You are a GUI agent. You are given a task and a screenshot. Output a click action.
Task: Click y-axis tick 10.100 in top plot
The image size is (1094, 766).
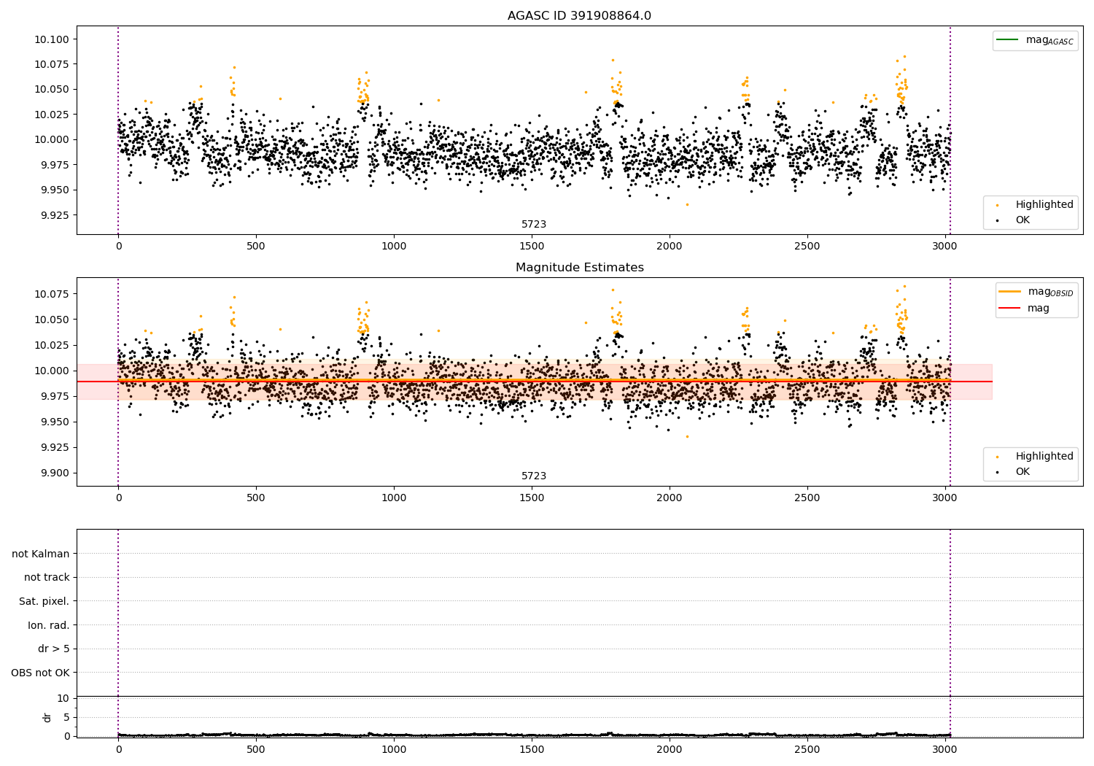tap(52, 39)
